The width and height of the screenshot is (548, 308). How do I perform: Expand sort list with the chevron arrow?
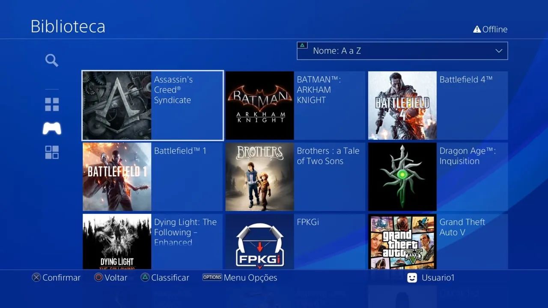coord(499,51)
